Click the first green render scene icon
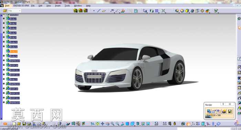241x130 pixels. [x=75, y=11]
